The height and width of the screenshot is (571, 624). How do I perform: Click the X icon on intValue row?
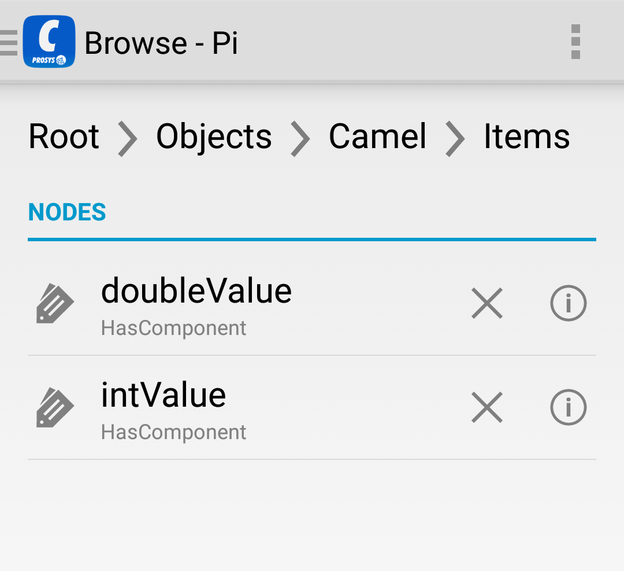pos(487,407)
